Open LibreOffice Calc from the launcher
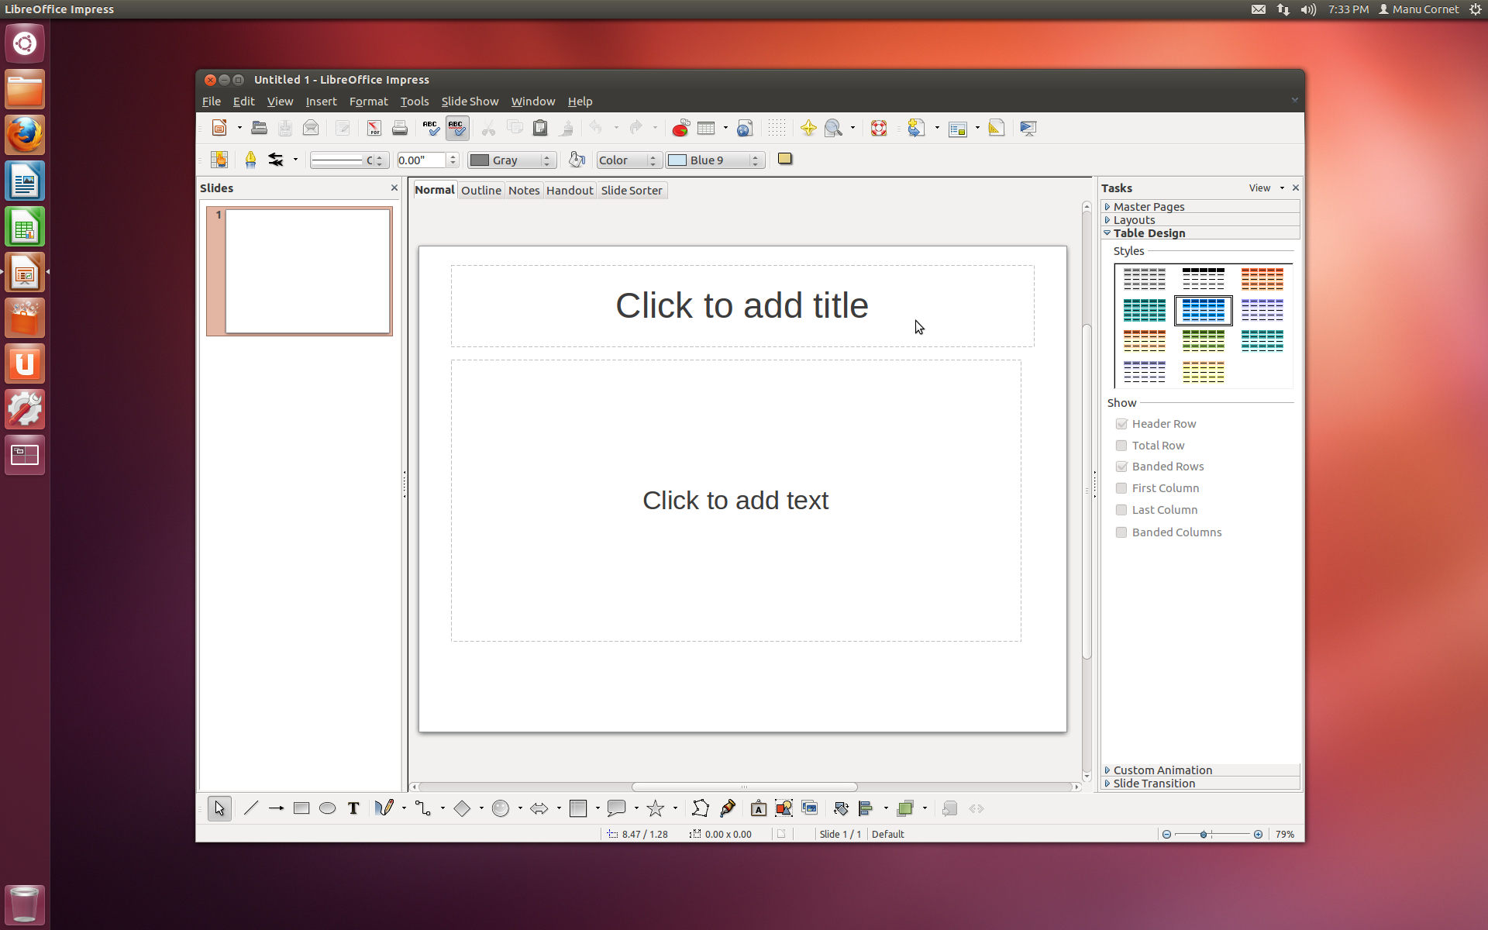This screenshot has width=1488, height=930. point(25,228)
